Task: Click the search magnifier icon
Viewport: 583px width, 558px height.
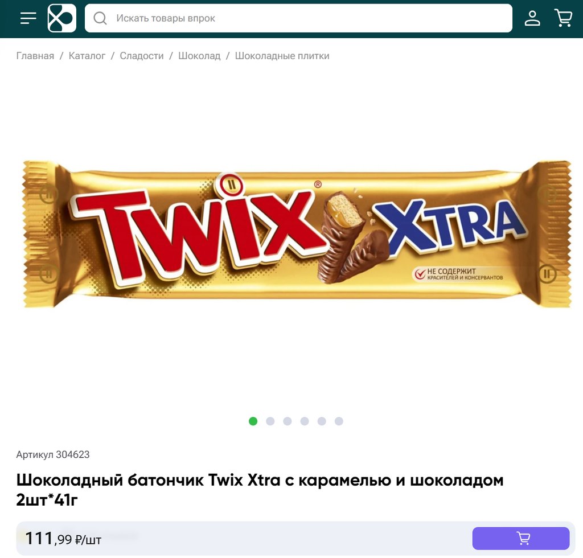Action: (x=100, y=18)
